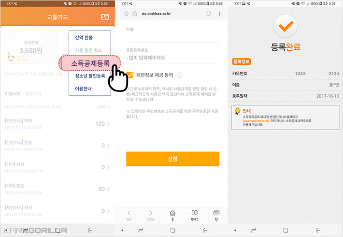Open 이용안내 from the popup menu
This screenshot has width=343, height=237.
coord(83,89)
